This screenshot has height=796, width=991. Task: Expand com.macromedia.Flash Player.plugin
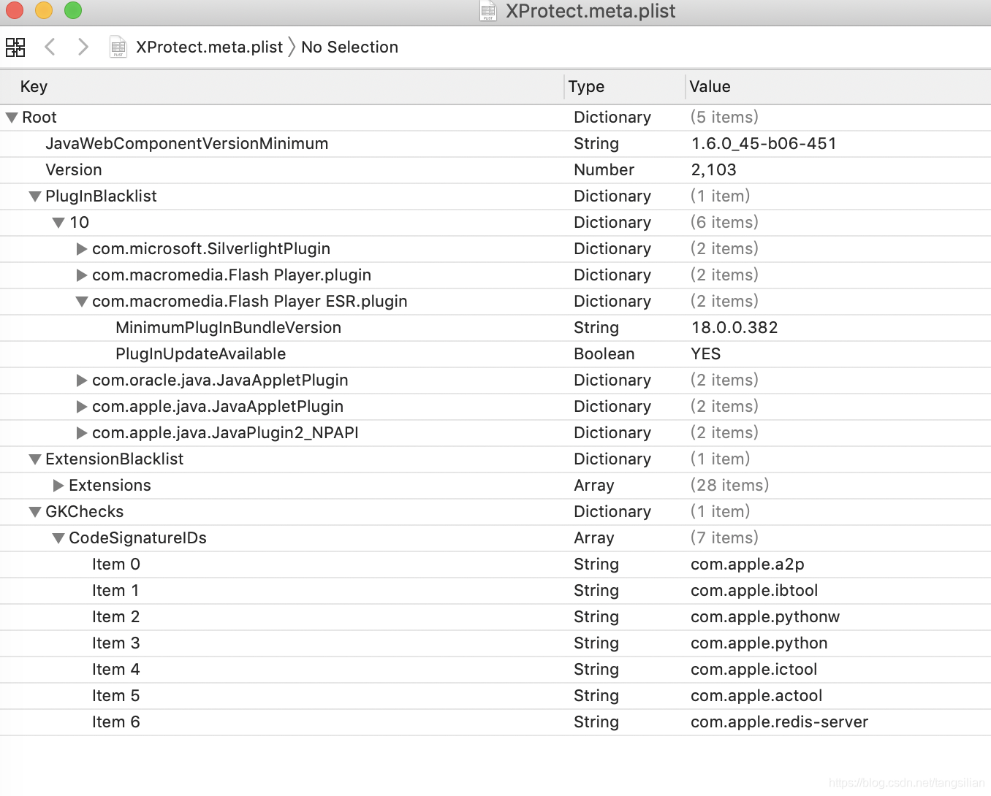point(82,275)
